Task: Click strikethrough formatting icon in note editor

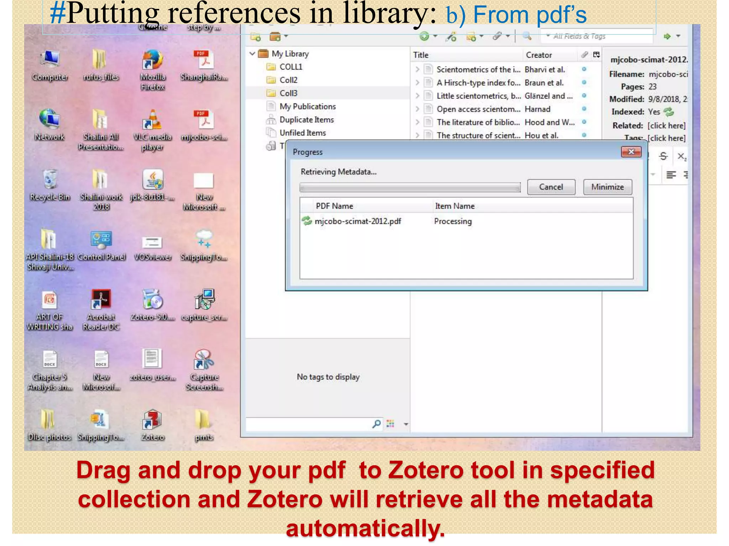Action: (x=663, y=156)
